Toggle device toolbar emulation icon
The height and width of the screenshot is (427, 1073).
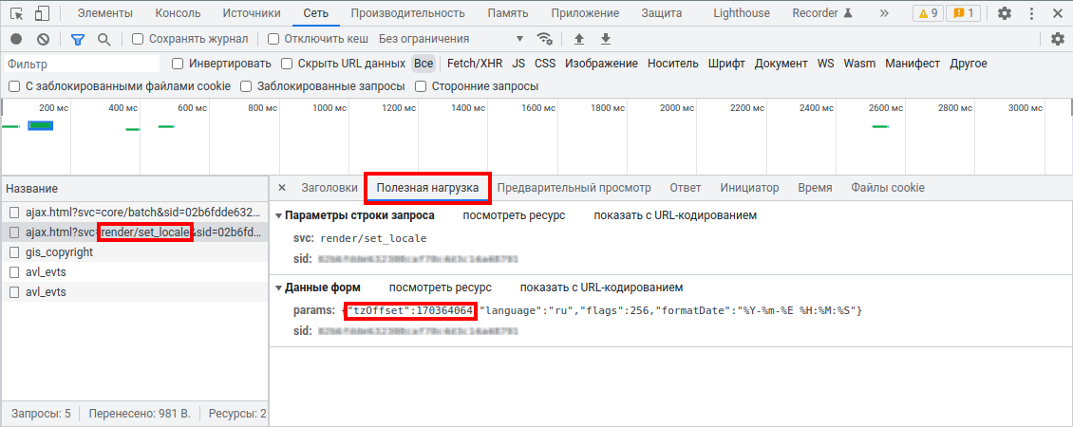(42, 13)
